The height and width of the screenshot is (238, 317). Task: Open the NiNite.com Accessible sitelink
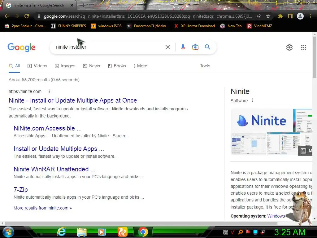(x=47, y=128)
